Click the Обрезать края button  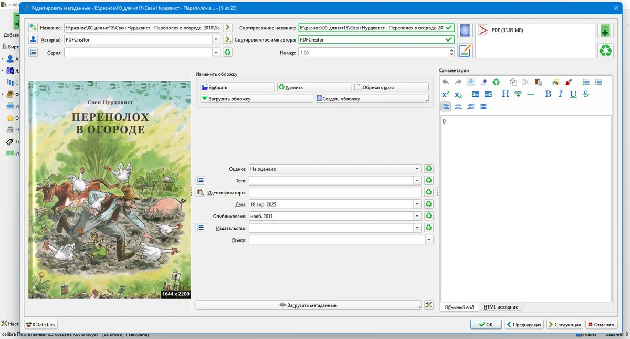click(391, 87)
